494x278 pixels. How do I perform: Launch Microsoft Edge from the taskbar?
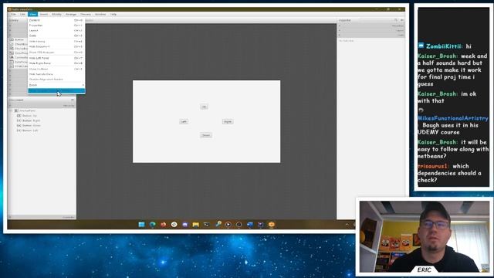153,225
